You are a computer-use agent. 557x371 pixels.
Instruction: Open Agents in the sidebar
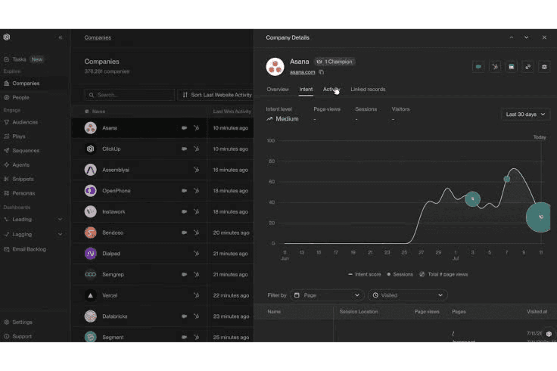[x=21, y=165]
